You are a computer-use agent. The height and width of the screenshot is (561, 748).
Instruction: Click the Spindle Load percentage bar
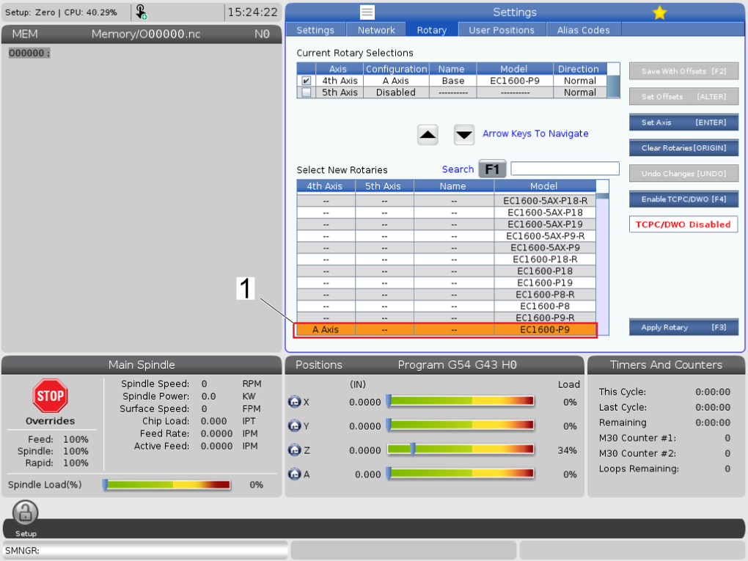click(167, 485)
